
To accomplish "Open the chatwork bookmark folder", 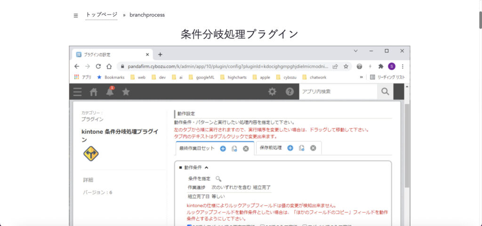I will coord(314,78).
